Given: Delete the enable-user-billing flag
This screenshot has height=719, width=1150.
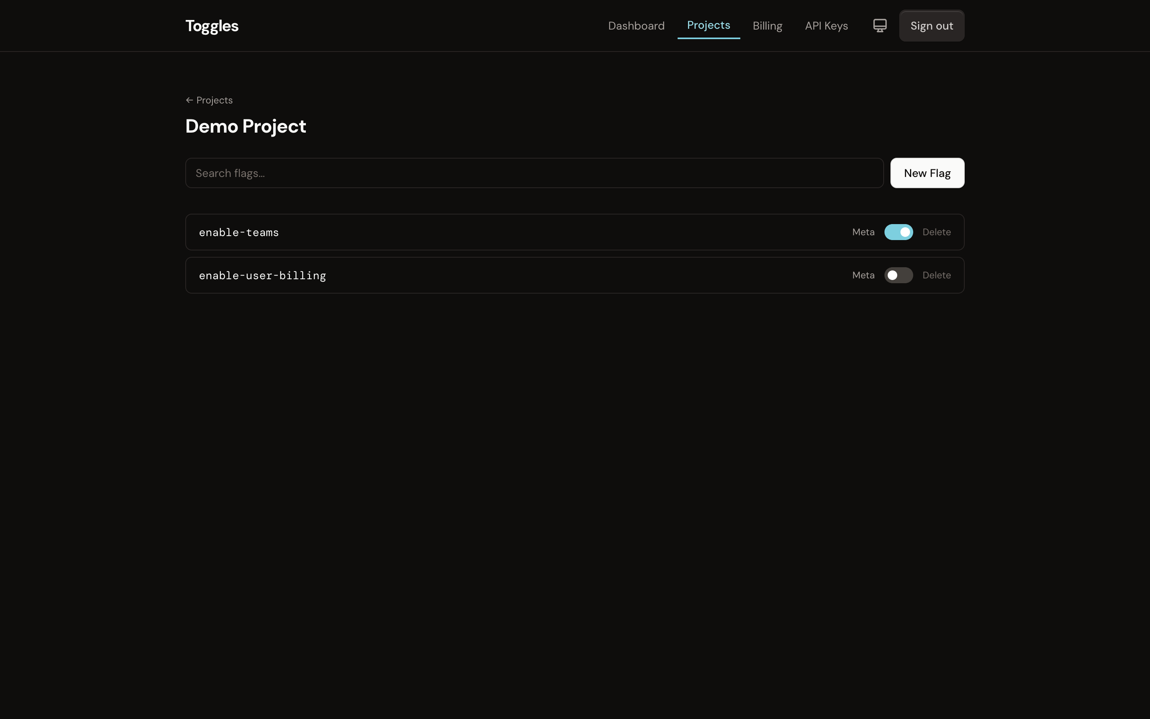Looking at the screenshot, I should point(936,275).
